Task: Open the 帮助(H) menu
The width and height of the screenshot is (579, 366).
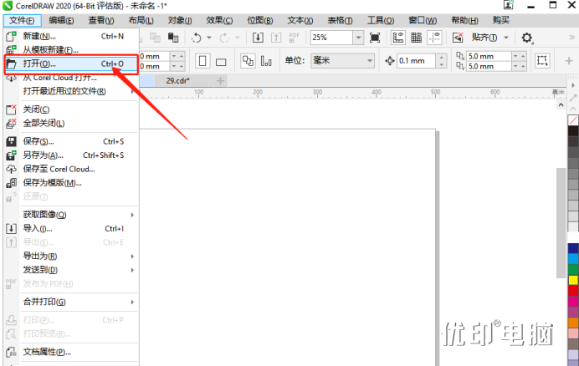Action: (x=464, y=20)
